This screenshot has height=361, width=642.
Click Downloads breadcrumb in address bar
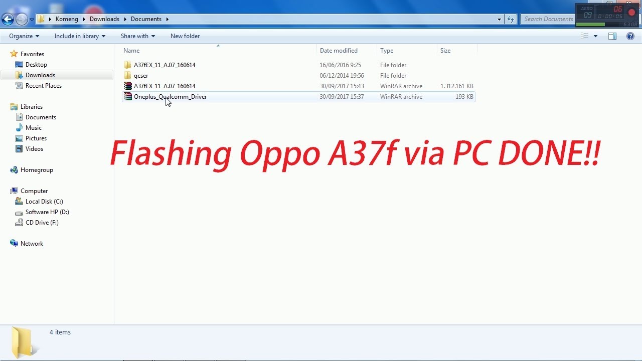pos(104,19)
